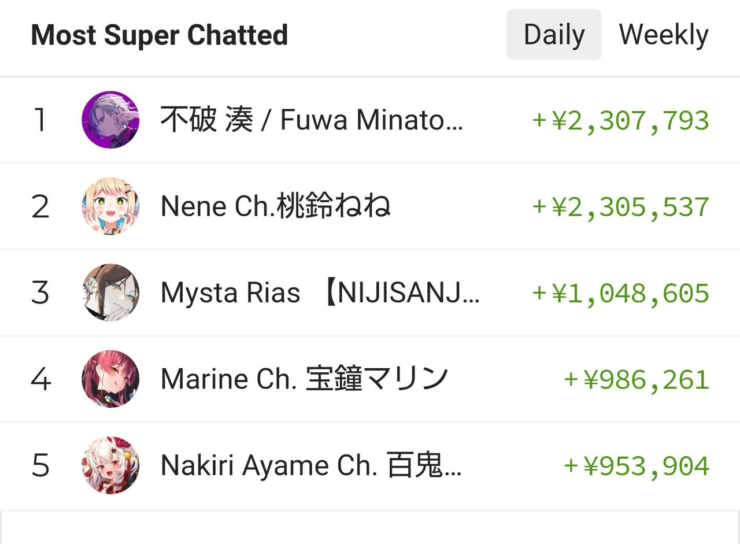Click Marine Ch. 宝鐘マリン avatar
The width and height of the screenshot is (740, 544).
(x=110, y=379)
